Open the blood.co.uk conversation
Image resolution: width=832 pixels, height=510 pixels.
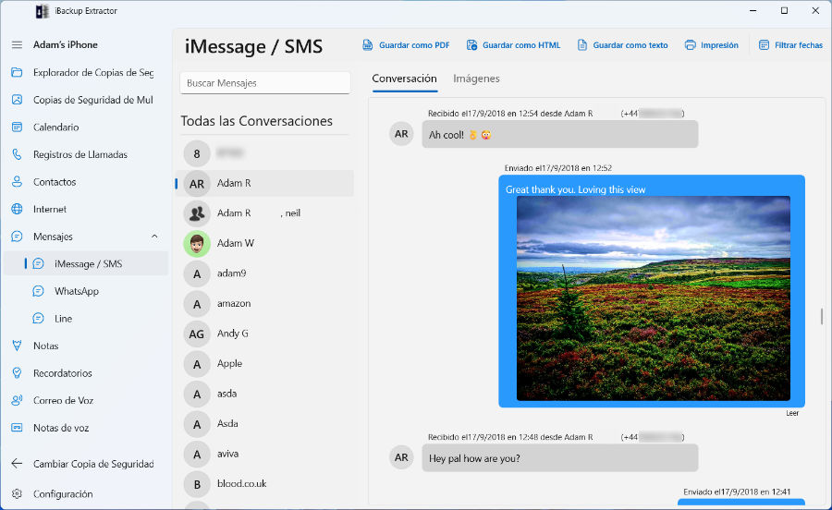(x=264, y=484)
